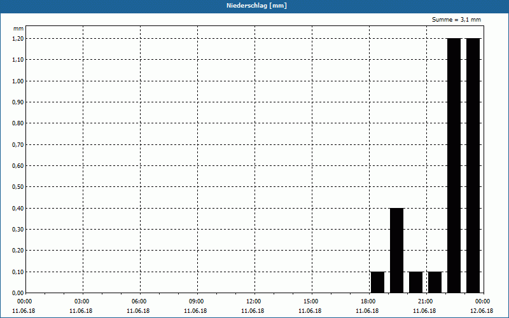Click the 0,80 y-axis label
Image resolution: width=509 pixels, height=318 pixels.
tap(18, 123)
